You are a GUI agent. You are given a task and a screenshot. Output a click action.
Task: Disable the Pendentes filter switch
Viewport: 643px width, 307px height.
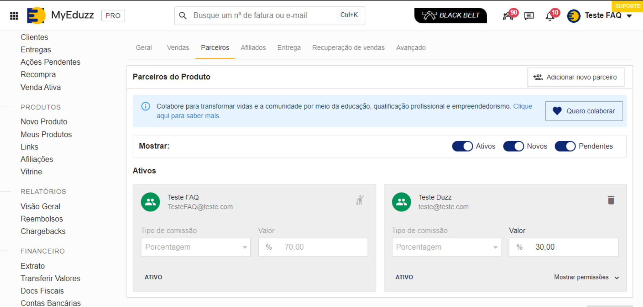[565, 146]
